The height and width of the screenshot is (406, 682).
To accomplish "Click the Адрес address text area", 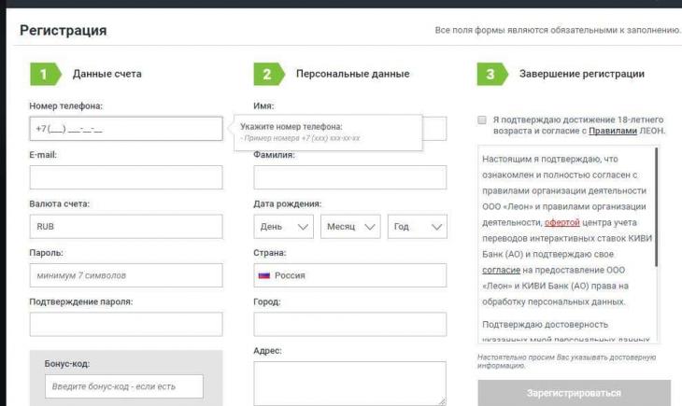I will tap(349, 384).
